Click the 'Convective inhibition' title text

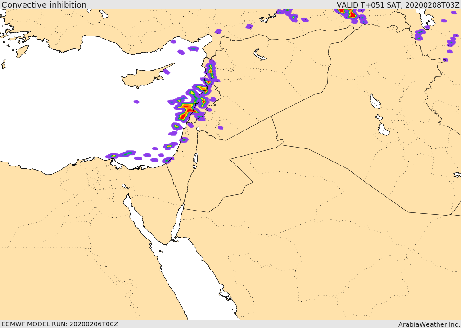coord(44,4)
